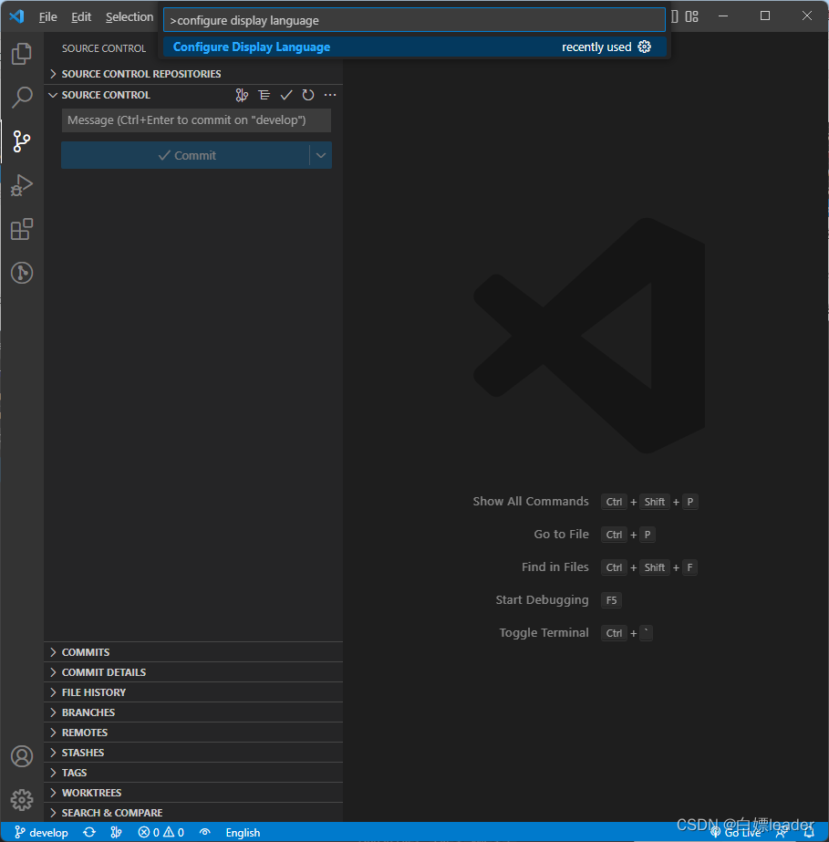
Task: Open Run and Debug view
Action: coord(22,185)
